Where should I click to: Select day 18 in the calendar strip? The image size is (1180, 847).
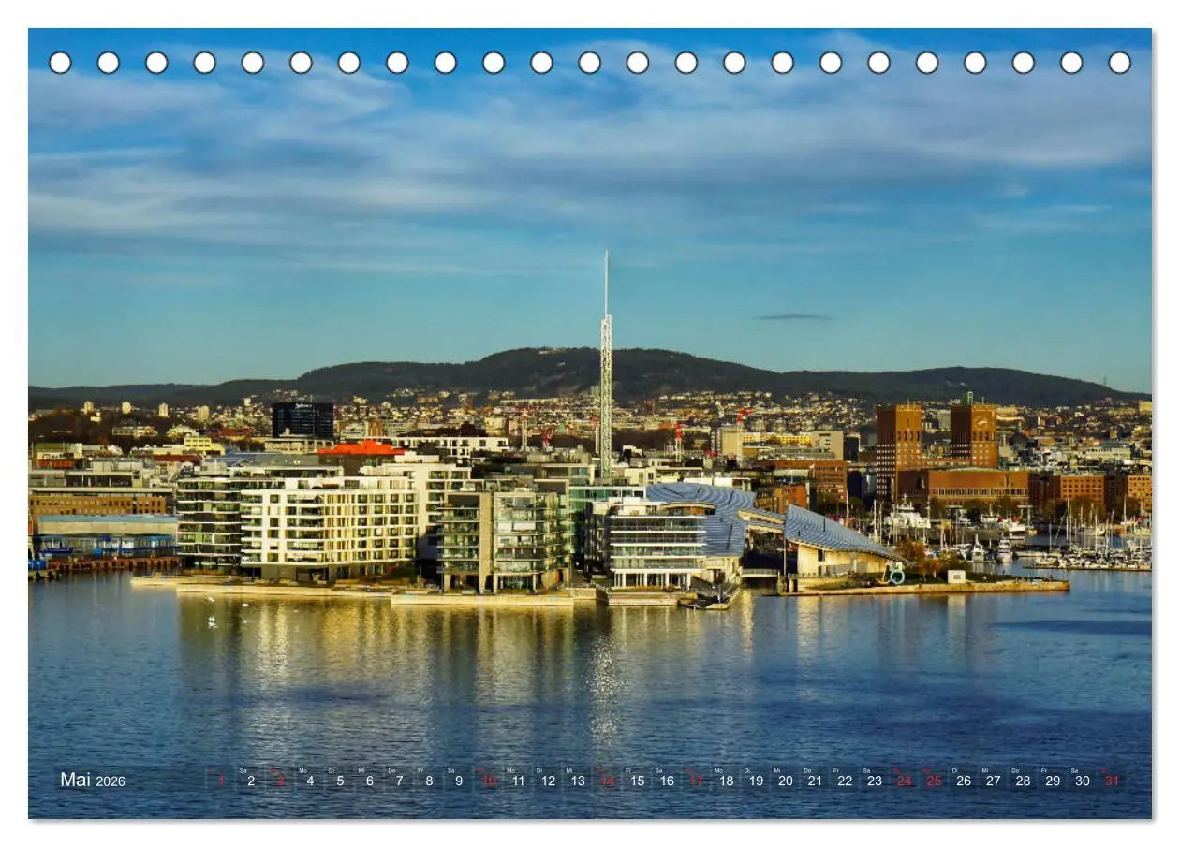coord(726,781)
